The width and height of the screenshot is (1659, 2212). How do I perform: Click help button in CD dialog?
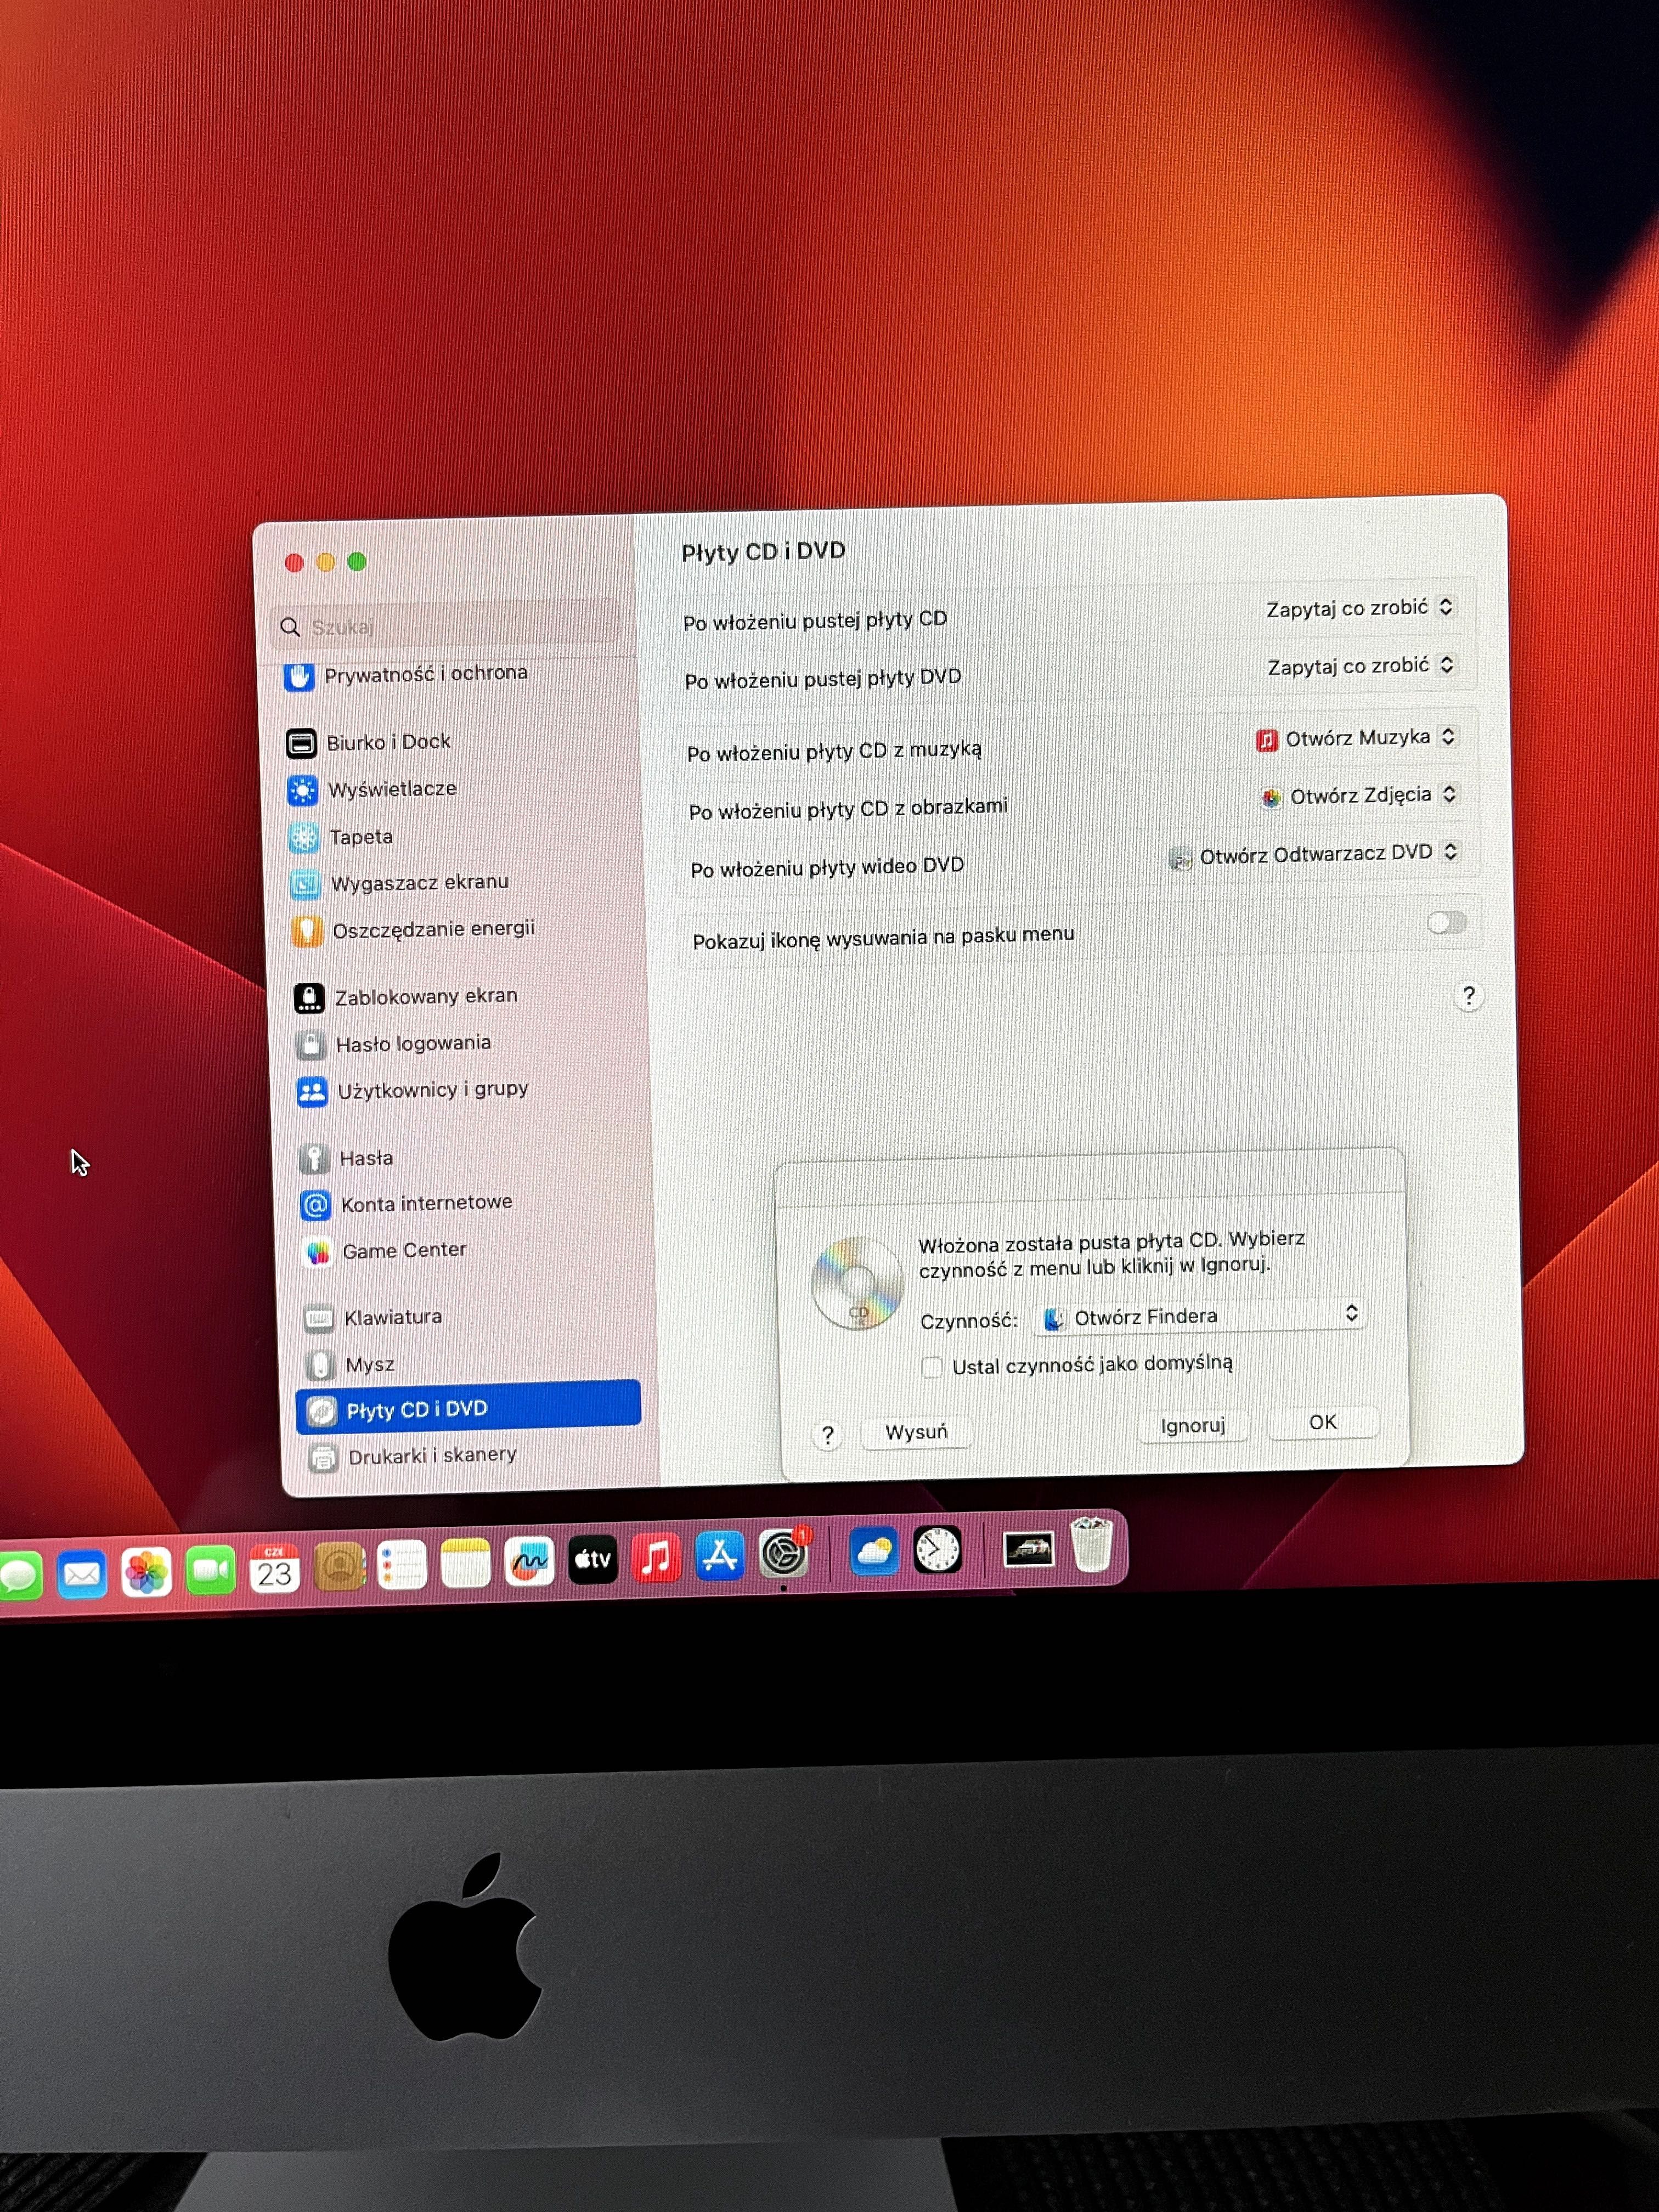828,1436
